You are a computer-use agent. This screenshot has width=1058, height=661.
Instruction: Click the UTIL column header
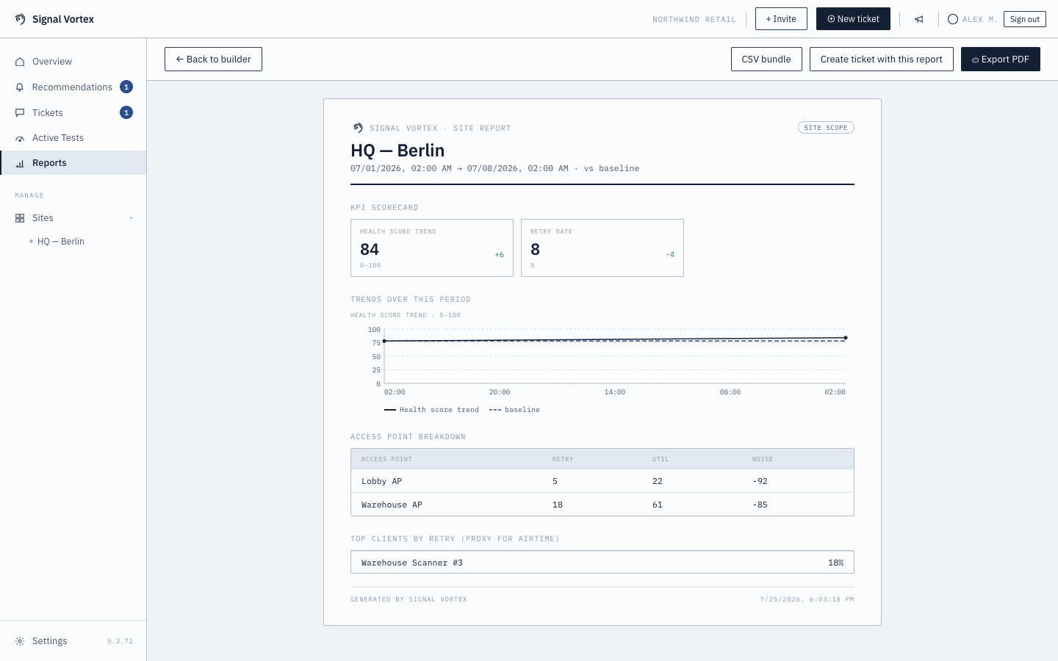(661, 460)
